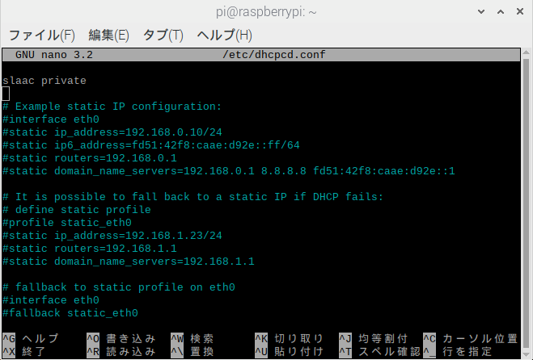Open the ファイル(F) menu

41,36
